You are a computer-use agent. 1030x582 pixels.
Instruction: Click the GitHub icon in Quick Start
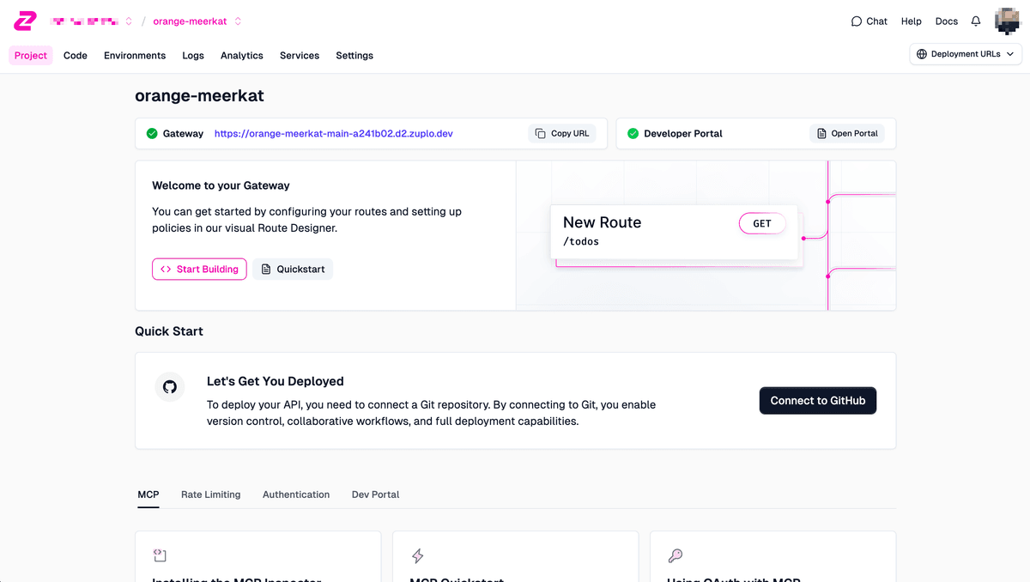point(170,387)
